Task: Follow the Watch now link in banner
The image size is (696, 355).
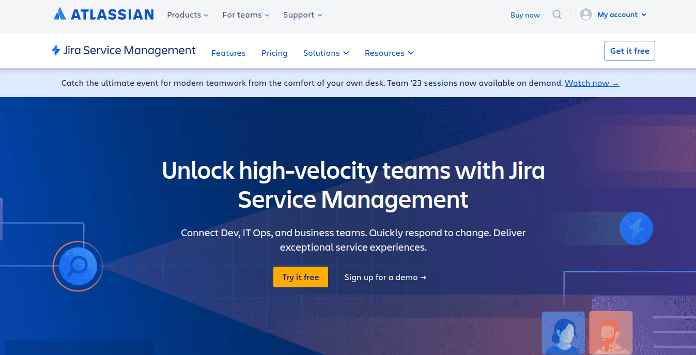Action: pos(592,83)
